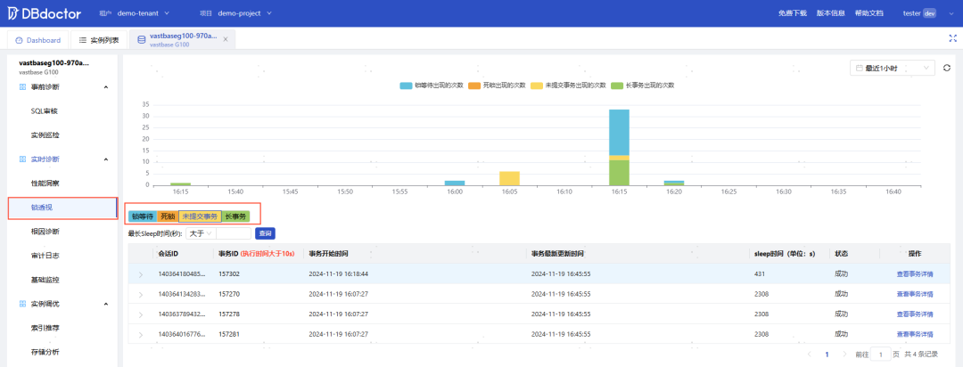Click the 事前诊断 section grid icon
This screenshot has height=367, width=963.
[22, 87]
